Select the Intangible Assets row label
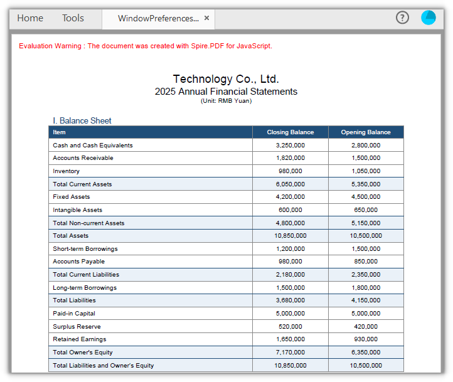The width and height of the screenshot is (453, 382). pos(77,210)
